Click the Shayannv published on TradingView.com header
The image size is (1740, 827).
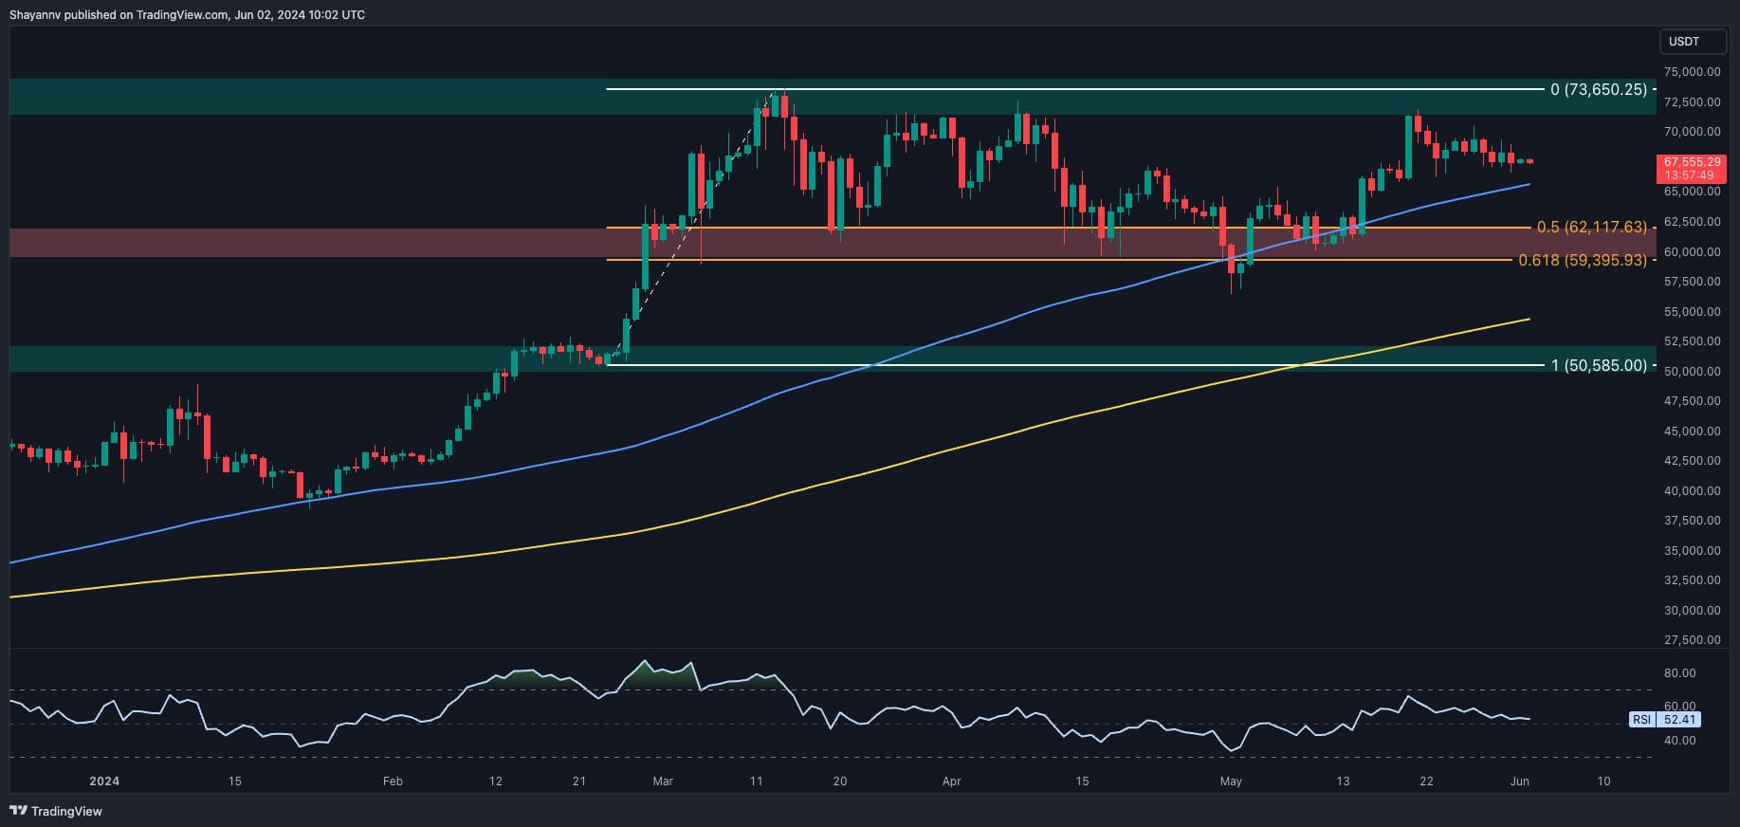coord(187,15)
